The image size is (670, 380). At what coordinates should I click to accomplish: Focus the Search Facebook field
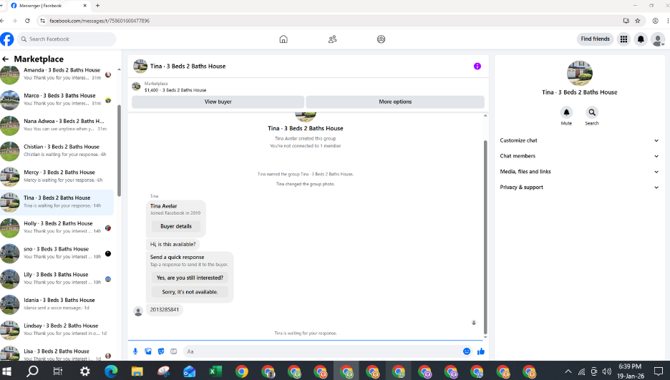(67, 39)
